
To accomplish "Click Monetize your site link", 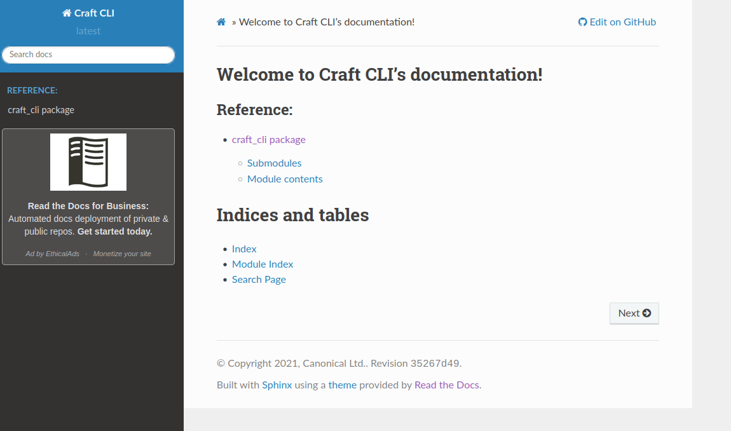I will [122, 254].
